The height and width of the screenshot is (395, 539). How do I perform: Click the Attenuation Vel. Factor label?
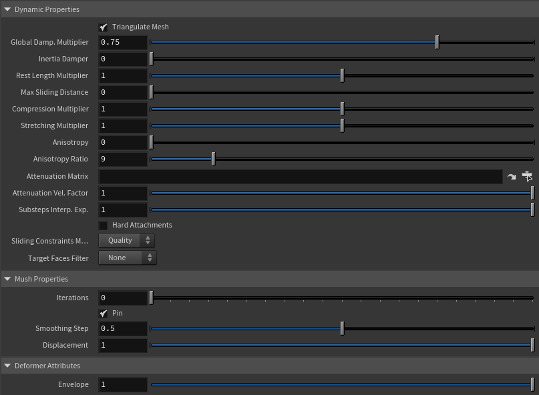click(51, 193)
